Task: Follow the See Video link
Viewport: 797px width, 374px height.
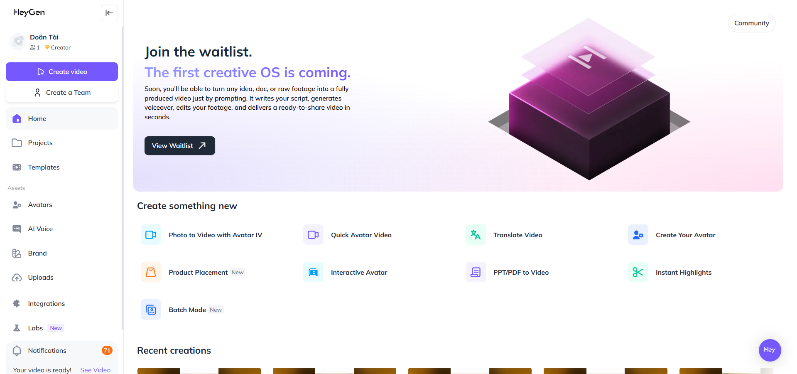Action: (95, 370)
